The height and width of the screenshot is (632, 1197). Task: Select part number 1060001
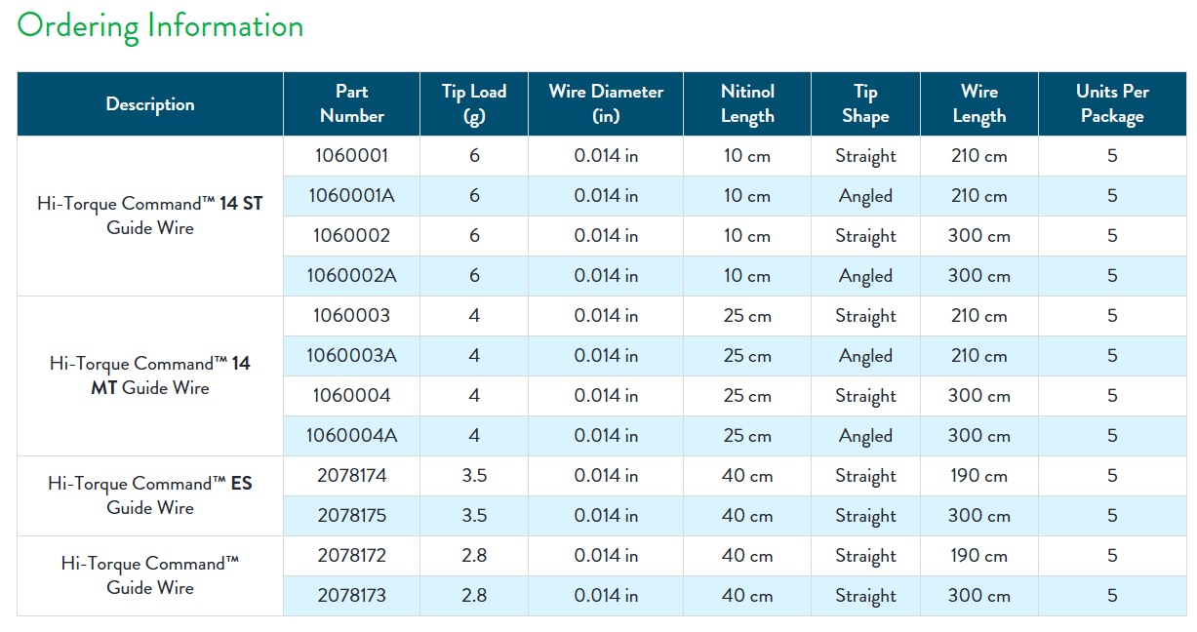(351, 156)
